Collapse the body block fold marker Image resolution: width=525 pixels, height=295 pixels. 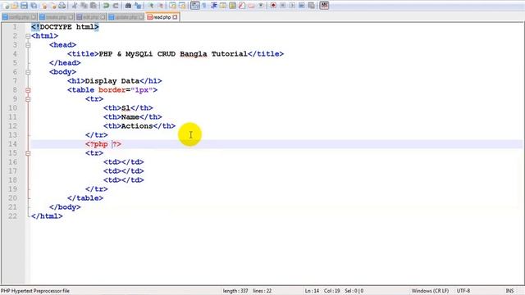point(28,72)
